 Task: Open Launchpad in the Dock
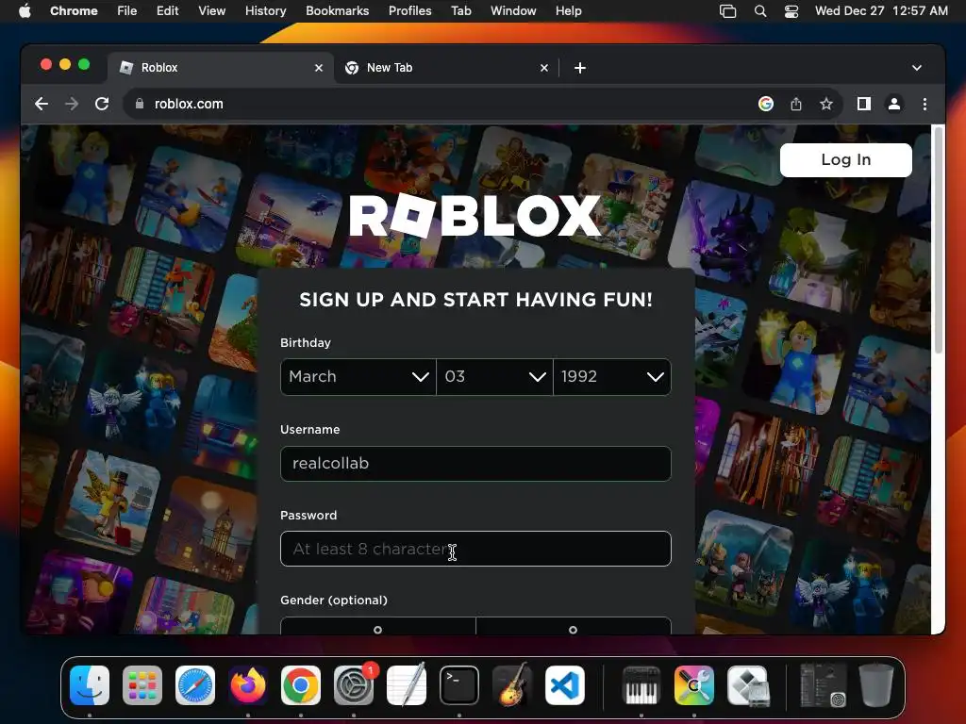(x=142, y=685)
